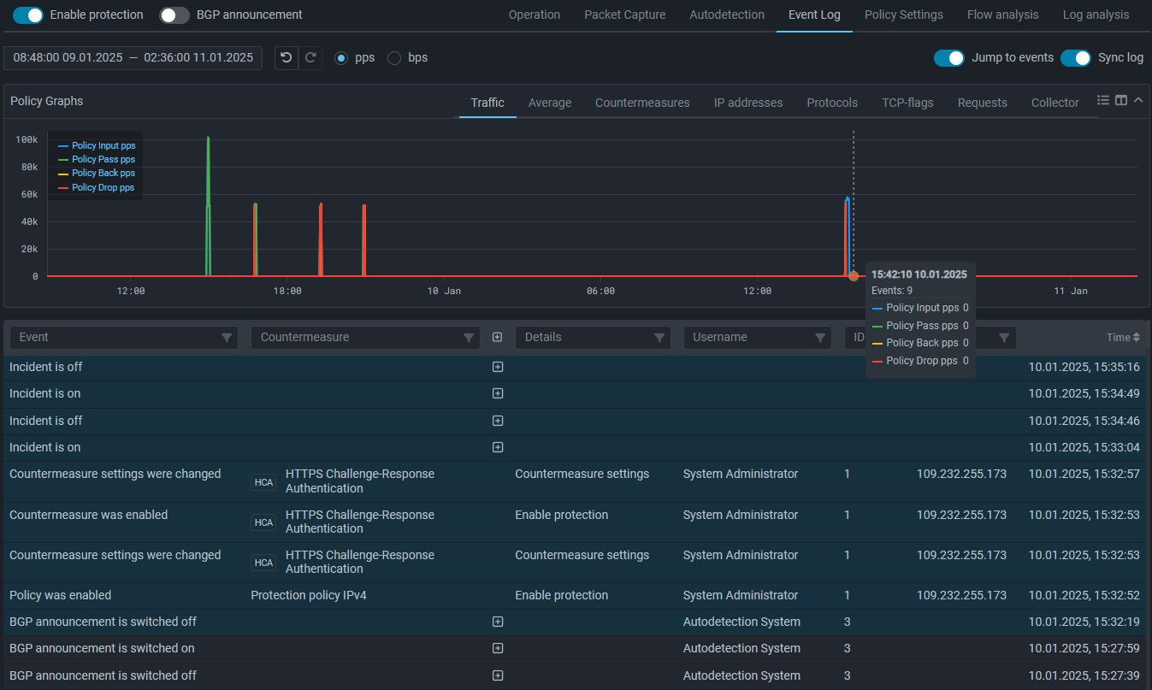Toggle the BGP announcement switch
The width and height of the screenshot is (1152, 690).
click(x=174, y=15)
